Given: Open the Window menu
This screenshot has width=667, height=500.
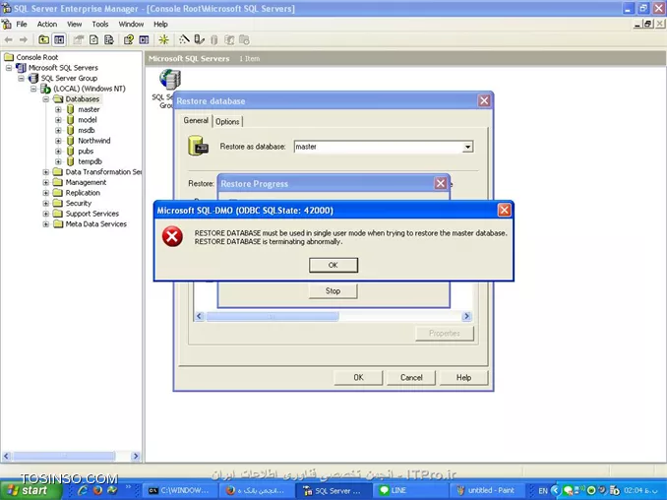Looking at the screenshot, I should 131,25.
